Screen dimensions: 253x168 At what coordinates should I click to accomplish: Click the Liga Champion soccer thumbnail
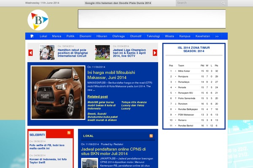[x=102, y=52]
